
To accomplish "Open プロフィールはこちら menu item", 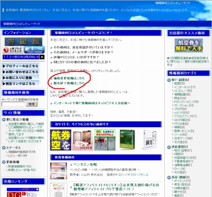I will [x=21, y=66].
